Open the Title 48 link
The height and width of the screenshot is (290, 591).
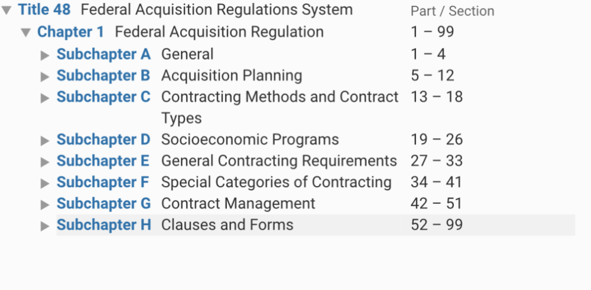pos(44,10)
